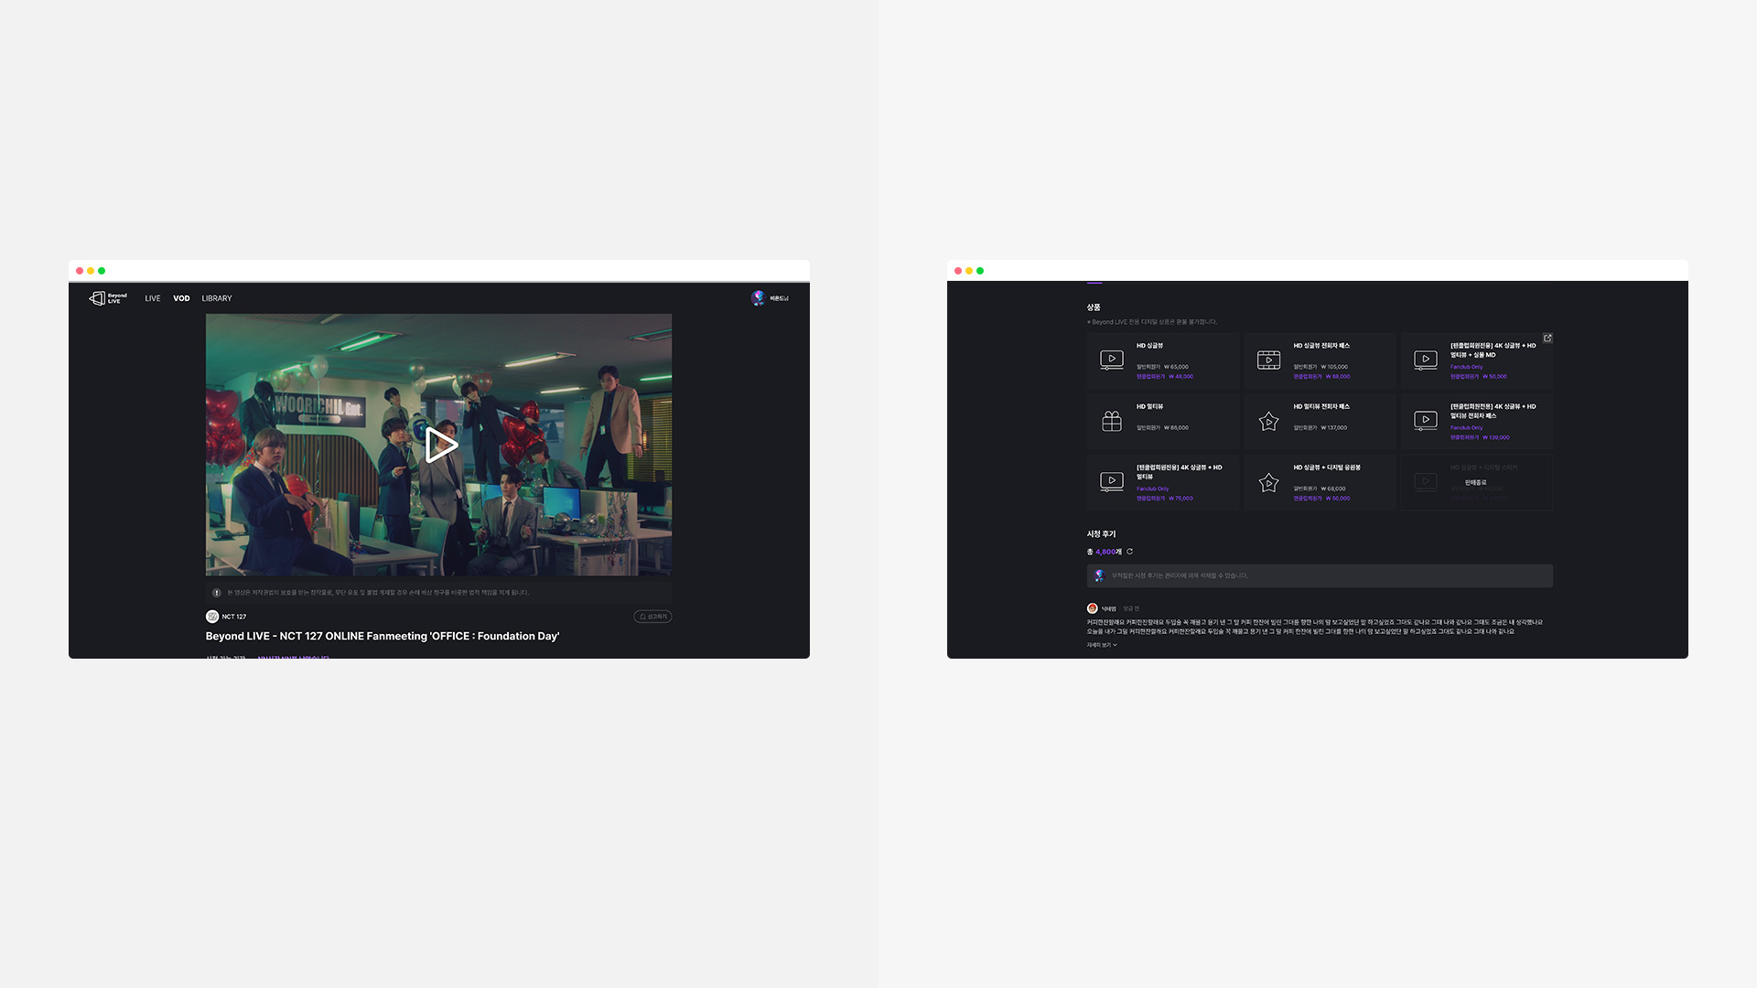
Task: Play the NCT 127 fanmeeting video
Action: coord(440,445)
